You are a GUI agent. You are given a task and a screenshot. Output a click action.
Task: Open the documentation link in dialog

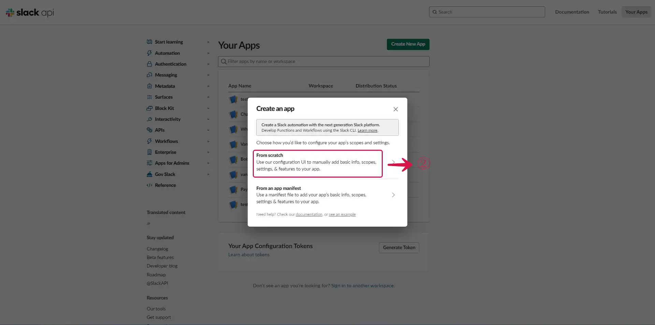coord(309,214)
